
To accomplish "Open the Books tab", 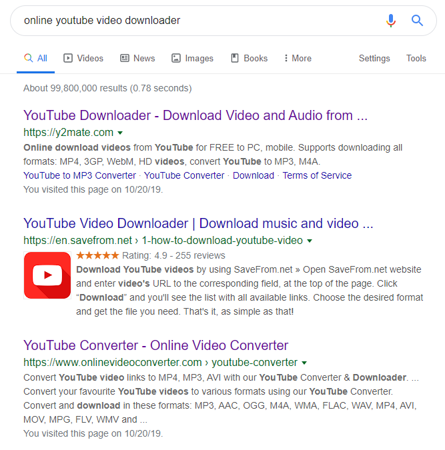I will pos(250,58).
